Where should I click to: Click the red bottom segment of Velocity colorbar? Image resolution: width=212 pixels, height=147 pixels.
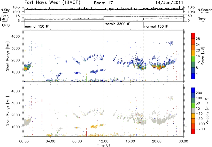[x=193, y=131]
